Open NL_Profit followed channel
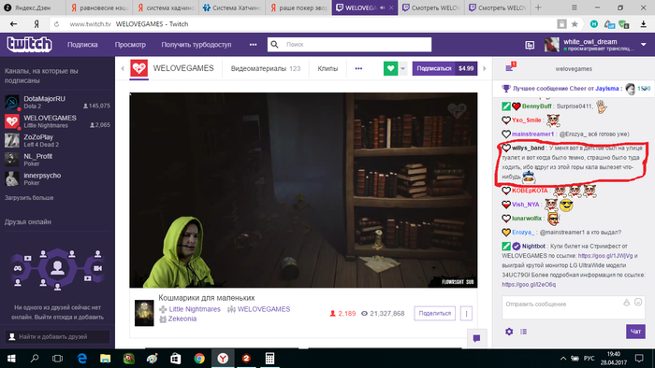 click(57, 160)
